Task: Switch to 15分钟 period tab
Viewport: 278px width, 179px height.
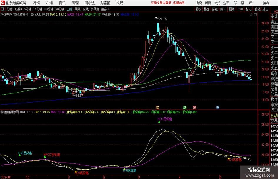Action: point(38,9)
